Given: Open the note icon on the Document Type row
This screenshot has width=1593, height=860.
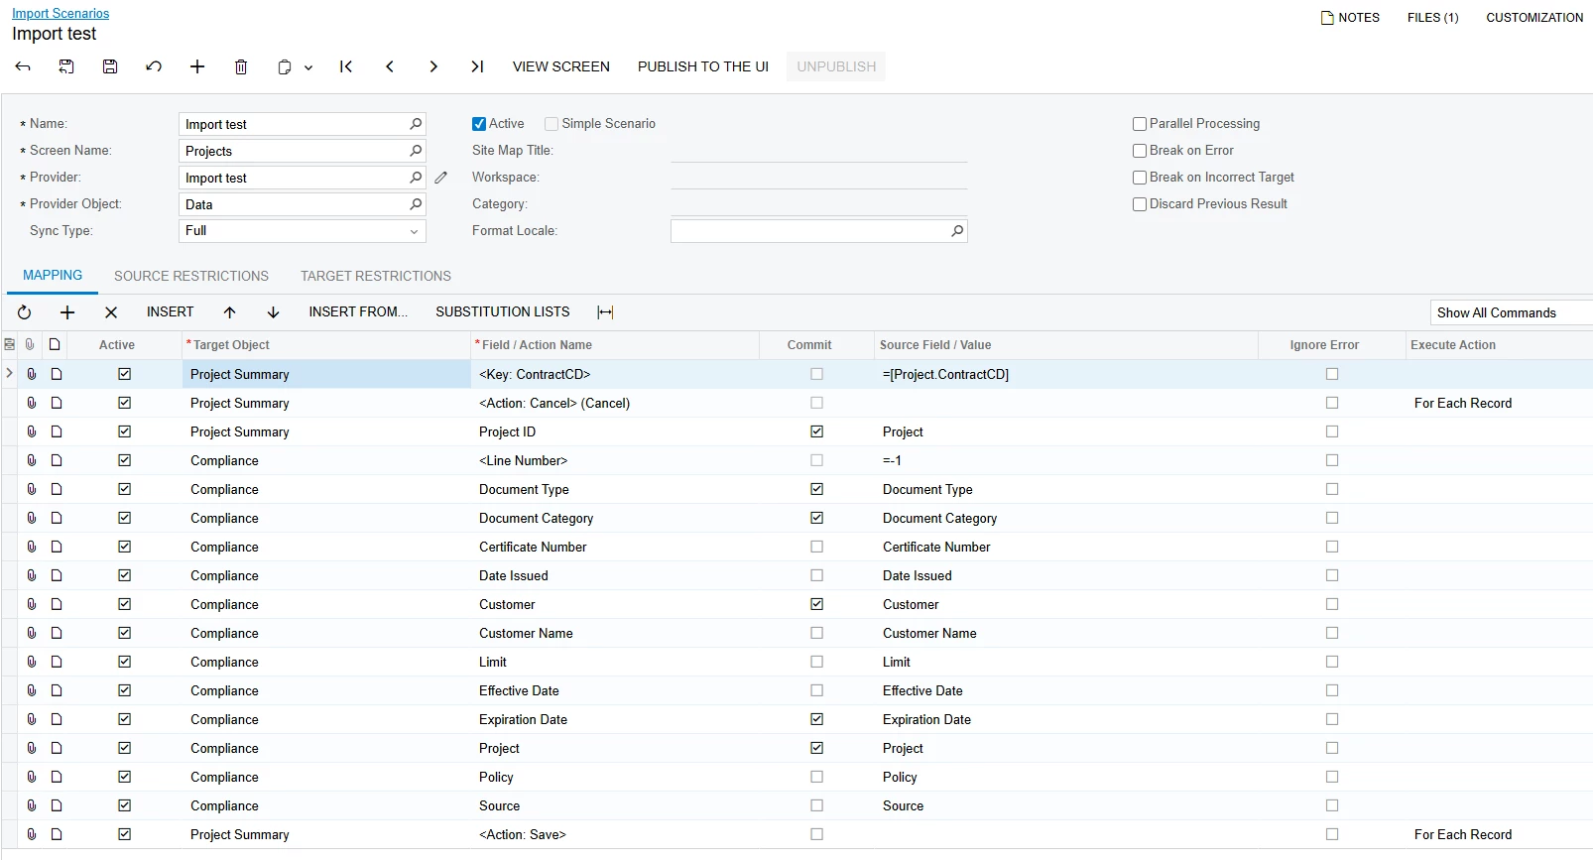Looking at the screenshot, I should point(57,489).
